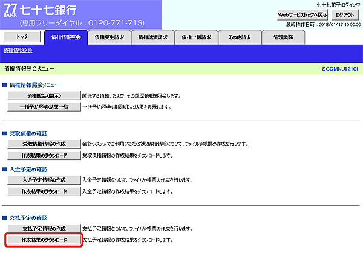Select the 債権情報照会 tab
The height and width of the screenshot is (262, 363).
click(66, 37)
